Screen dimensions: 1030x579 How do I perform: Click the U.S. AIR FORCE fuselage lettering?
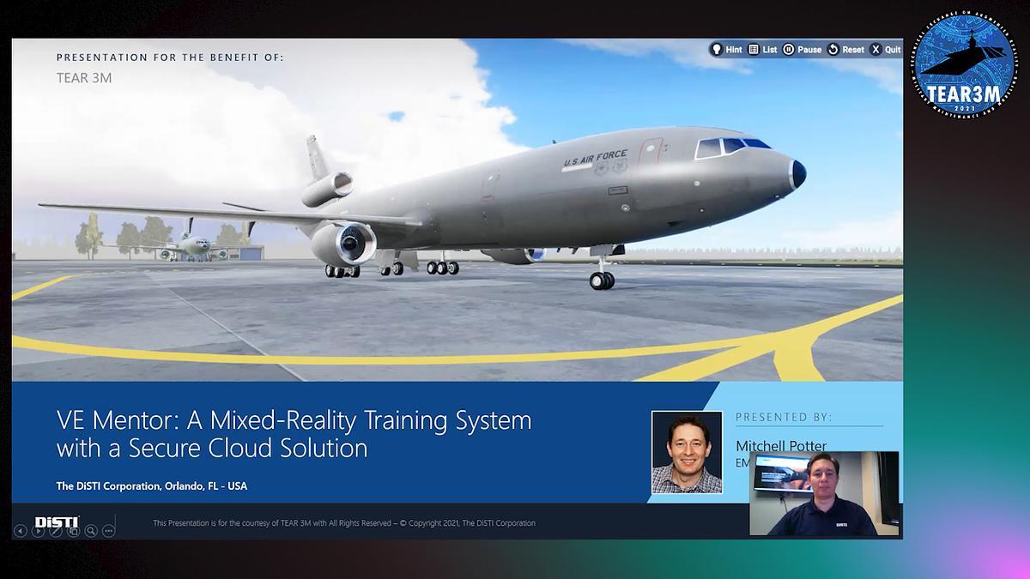coord(595,160)
